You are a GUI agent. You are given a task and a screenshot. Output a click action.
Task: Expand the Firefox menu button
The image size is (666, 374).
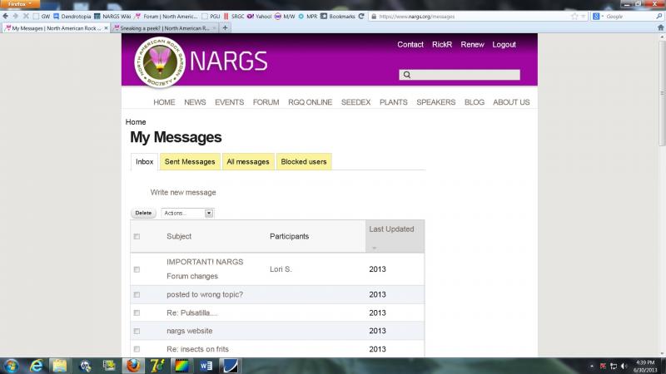coord(20,4)
